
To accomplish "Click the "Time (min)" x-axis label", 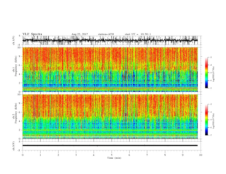I will [114, 158].
